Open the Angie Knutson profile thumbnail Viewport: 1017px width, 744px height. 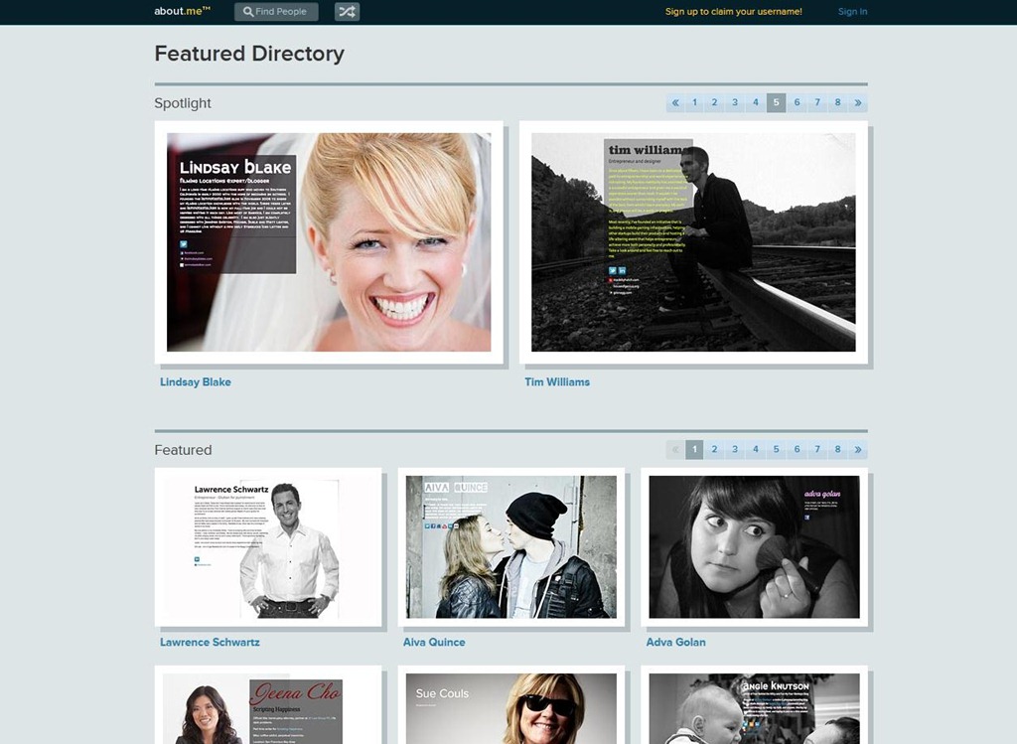pyautogui.click(x=754, y=707)
